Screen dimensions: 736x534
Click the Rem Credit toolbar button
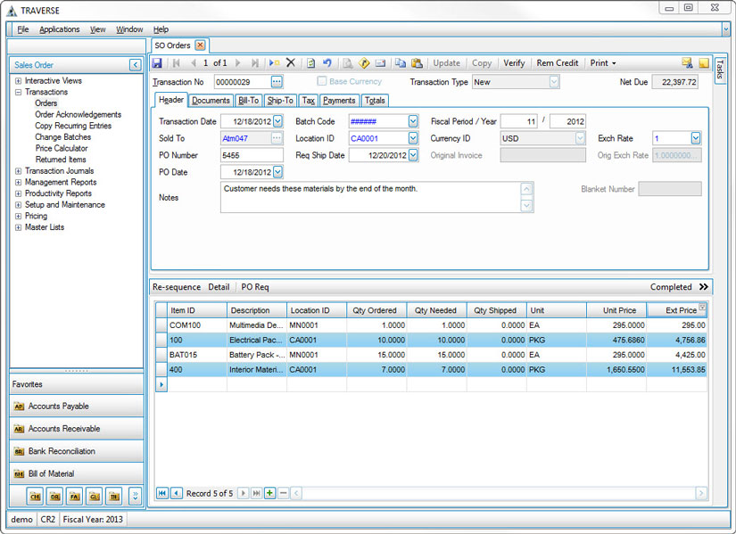[558, 63]
